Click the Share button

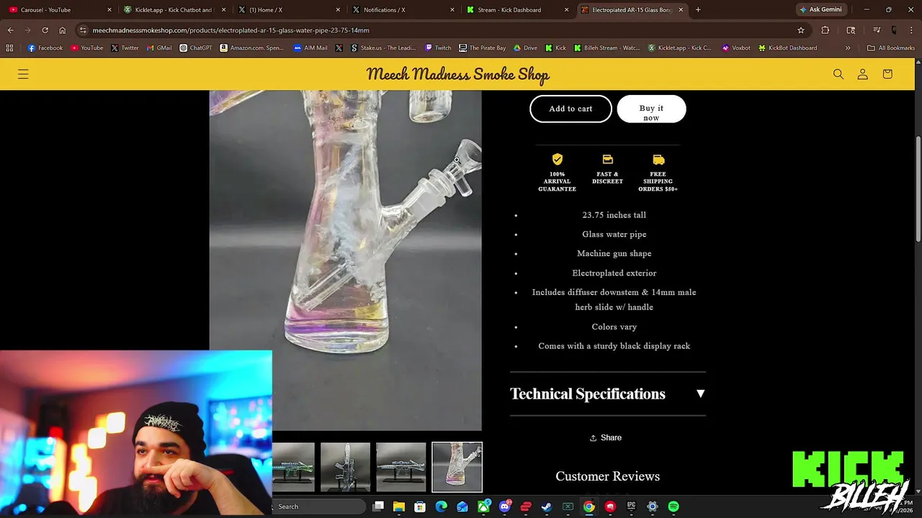606,437
